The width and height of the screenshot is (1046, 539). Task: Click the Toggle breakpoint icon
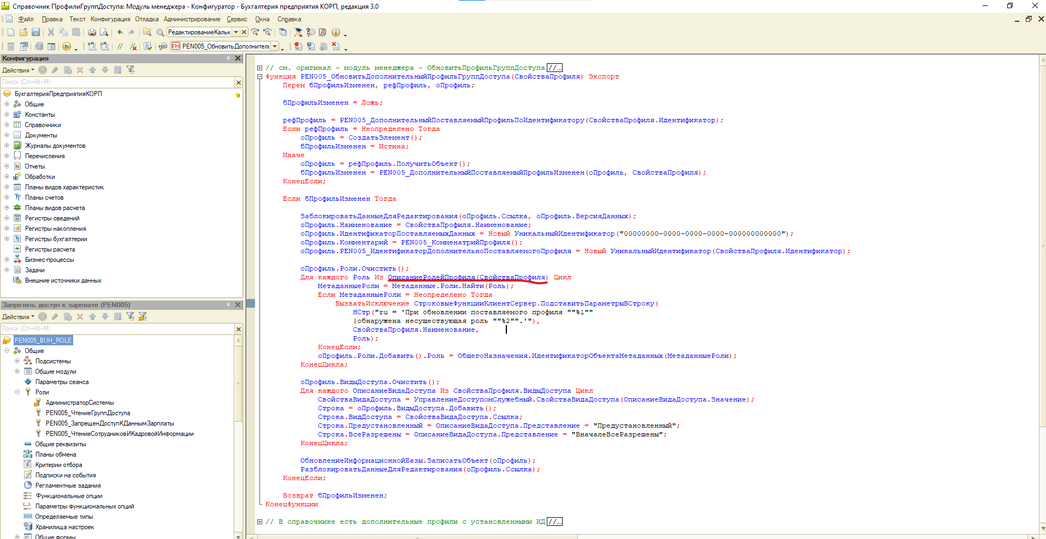pos(298,46)
